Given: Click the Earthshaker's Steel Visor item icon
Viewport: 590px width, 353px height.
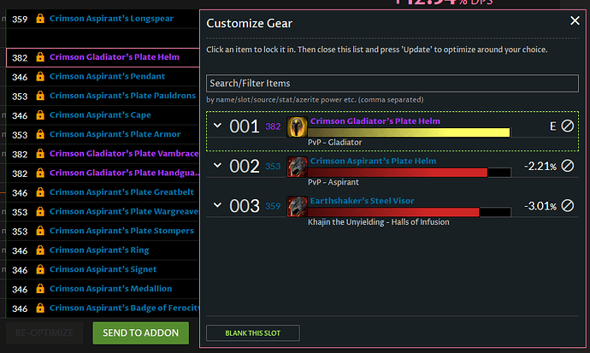Looking at the screenshot, I should coord(297,206).
